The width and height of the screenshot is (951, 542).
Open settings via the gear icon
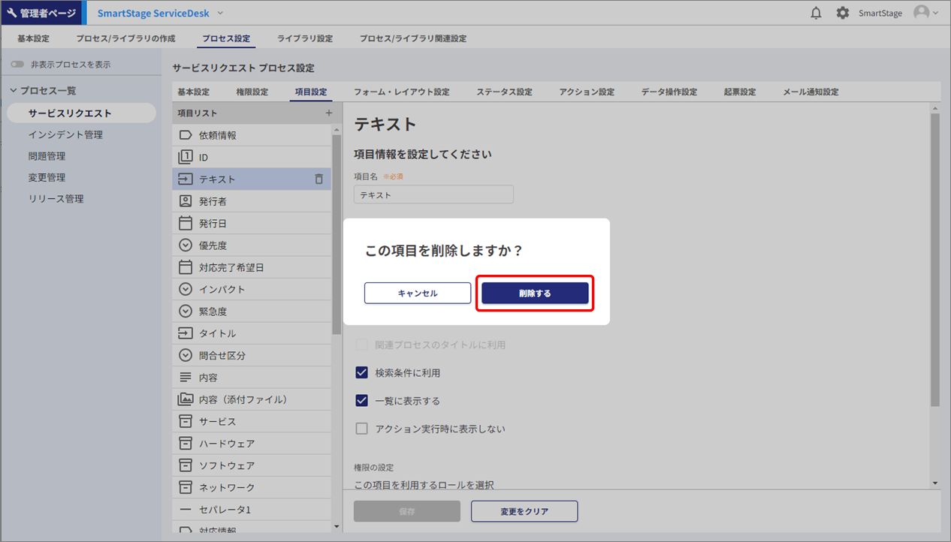(843, 13)
